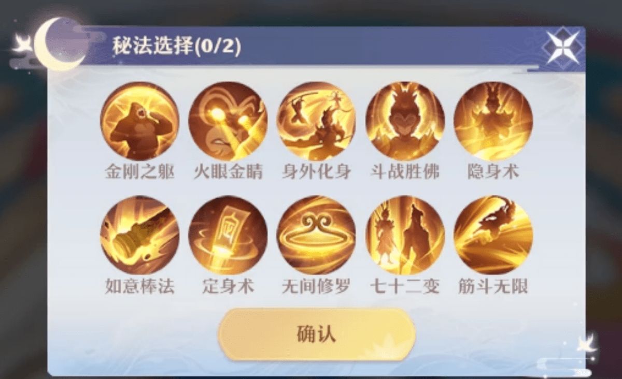Viewport: 622px width, 379px height.
Task: Select the 七十二变 transformation skill icon
Action: (x=405, y=235)
